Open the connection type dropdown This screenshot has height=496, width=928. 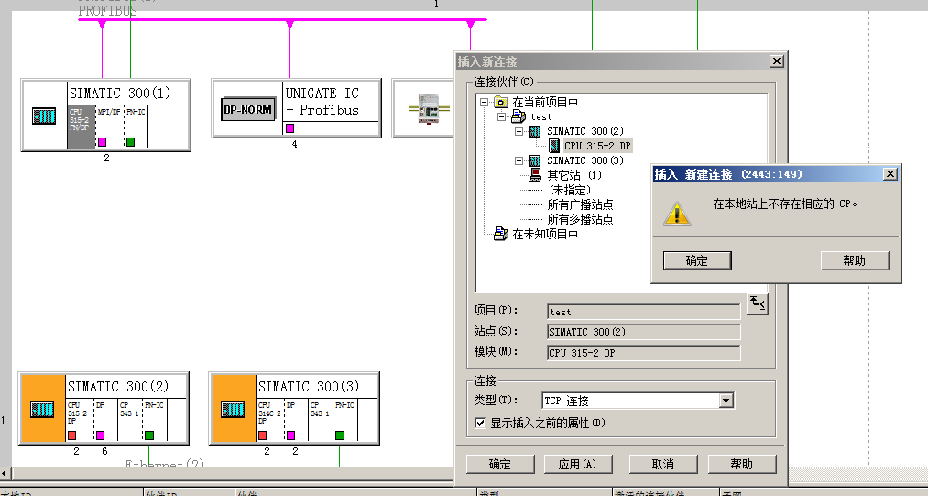coord(726,402)
